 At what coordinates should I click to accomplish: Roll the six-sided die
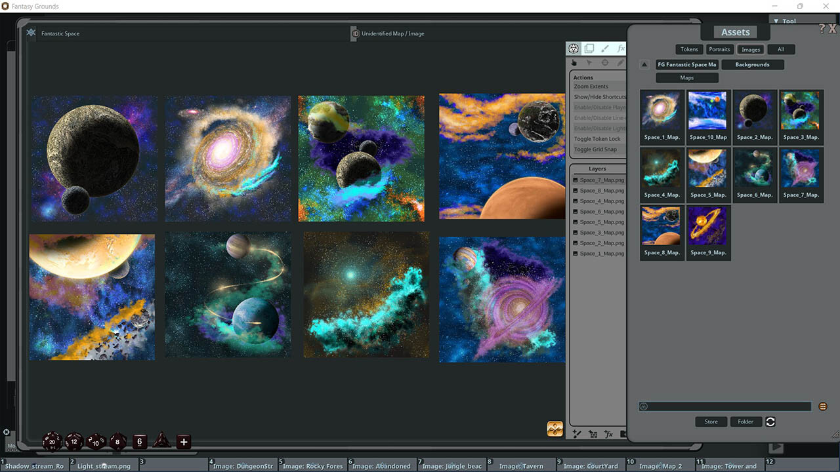pyautogui.click(x=139, y=441)
